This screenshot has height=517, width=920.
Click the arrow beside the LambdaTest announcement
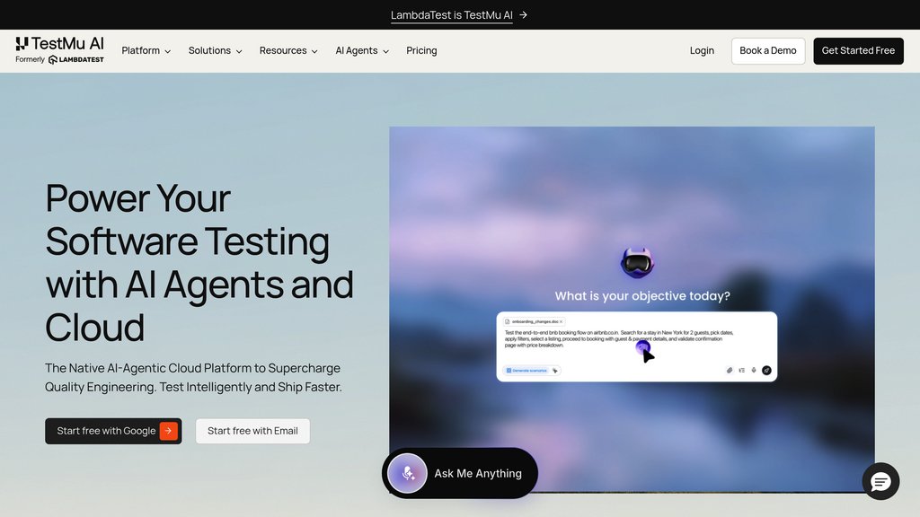click(524, 14)
